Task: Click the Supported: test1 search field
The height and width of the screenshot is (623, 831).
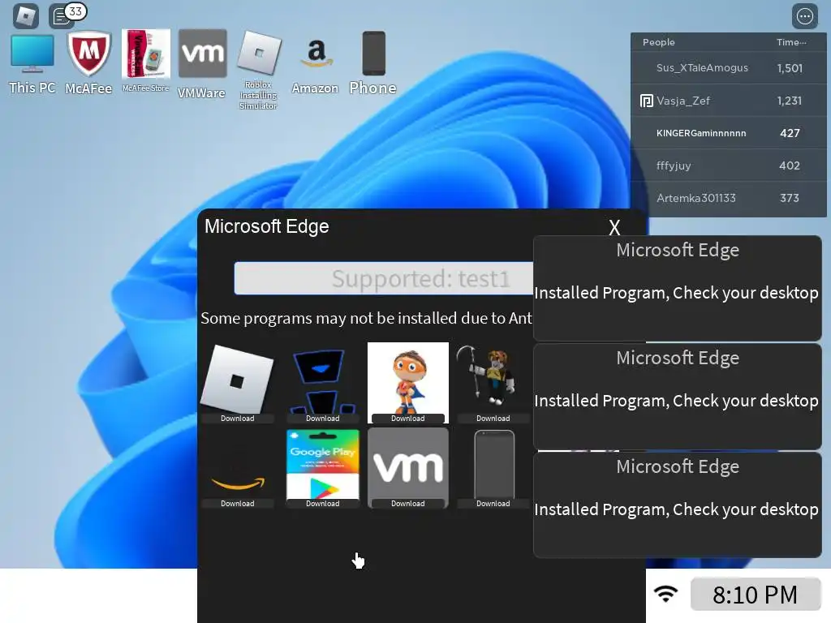Action: [384, 278]
